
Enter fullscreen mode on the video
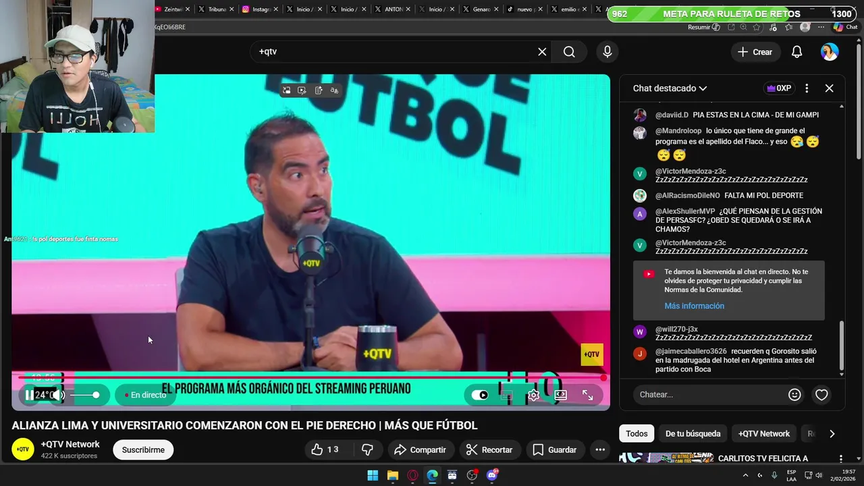tap(588, 396)
